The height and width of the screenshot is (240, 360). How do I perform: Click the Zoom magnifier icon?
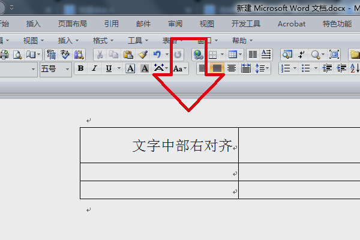[316, 55]
